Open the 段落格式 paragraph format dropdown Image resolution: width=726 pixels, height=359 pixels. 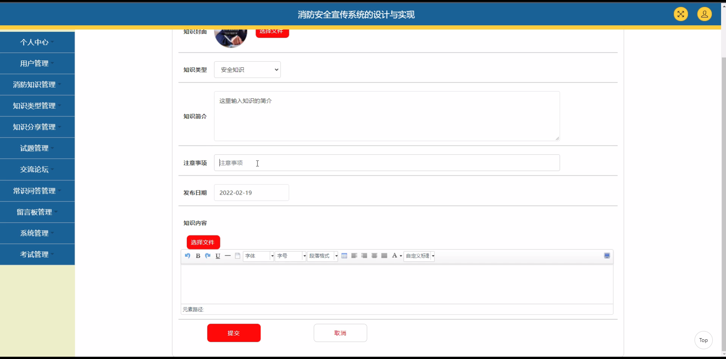tap(323, 256)
